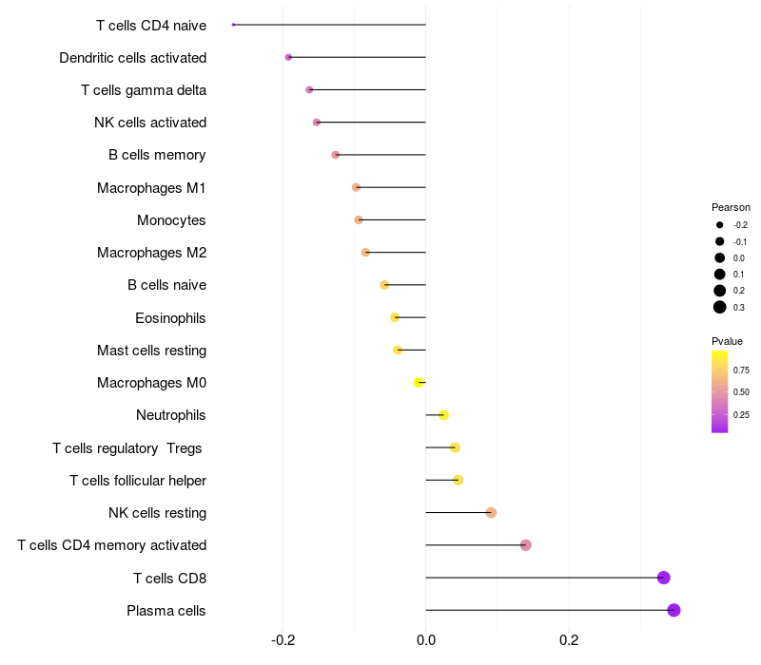Click the Pvalue gradient color bar
Screen dimensions: 761x665
pos(720,391)
